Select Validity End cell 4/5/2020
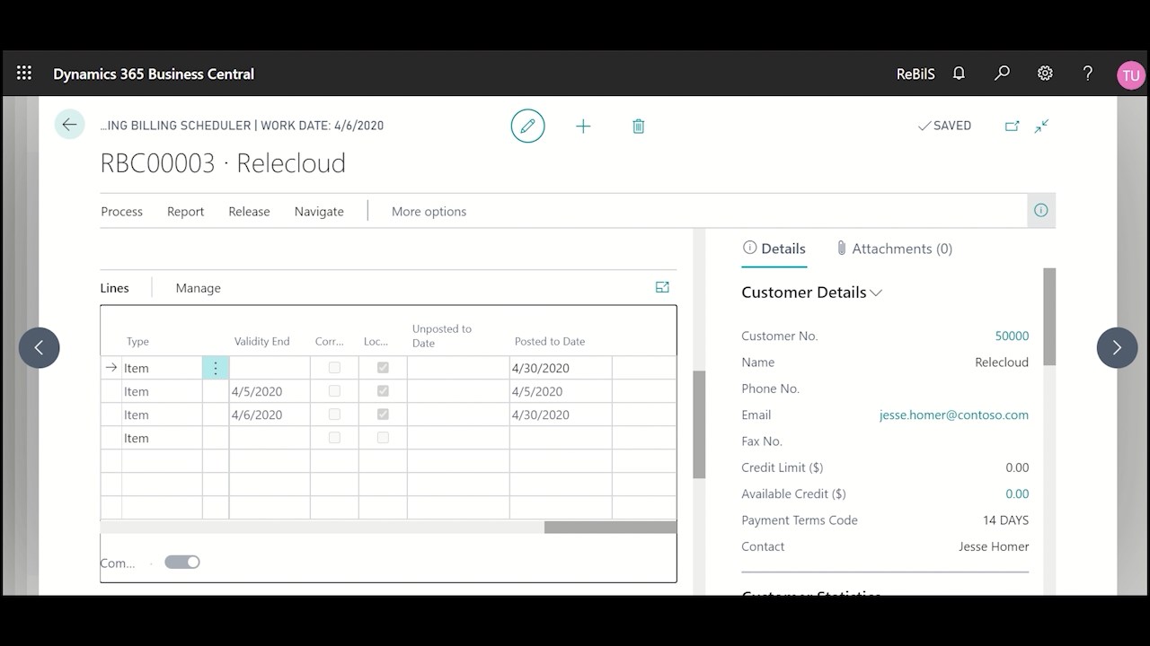The image size is (1150, 646). (270, 391)
